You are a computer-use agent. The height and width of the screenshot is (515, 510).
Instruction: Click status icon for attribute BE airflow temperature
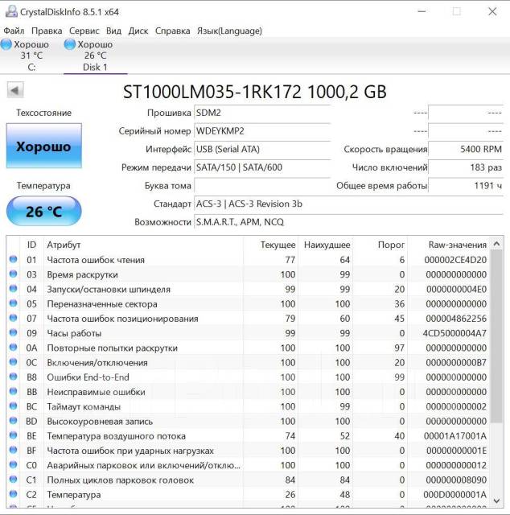pos(13,436)
